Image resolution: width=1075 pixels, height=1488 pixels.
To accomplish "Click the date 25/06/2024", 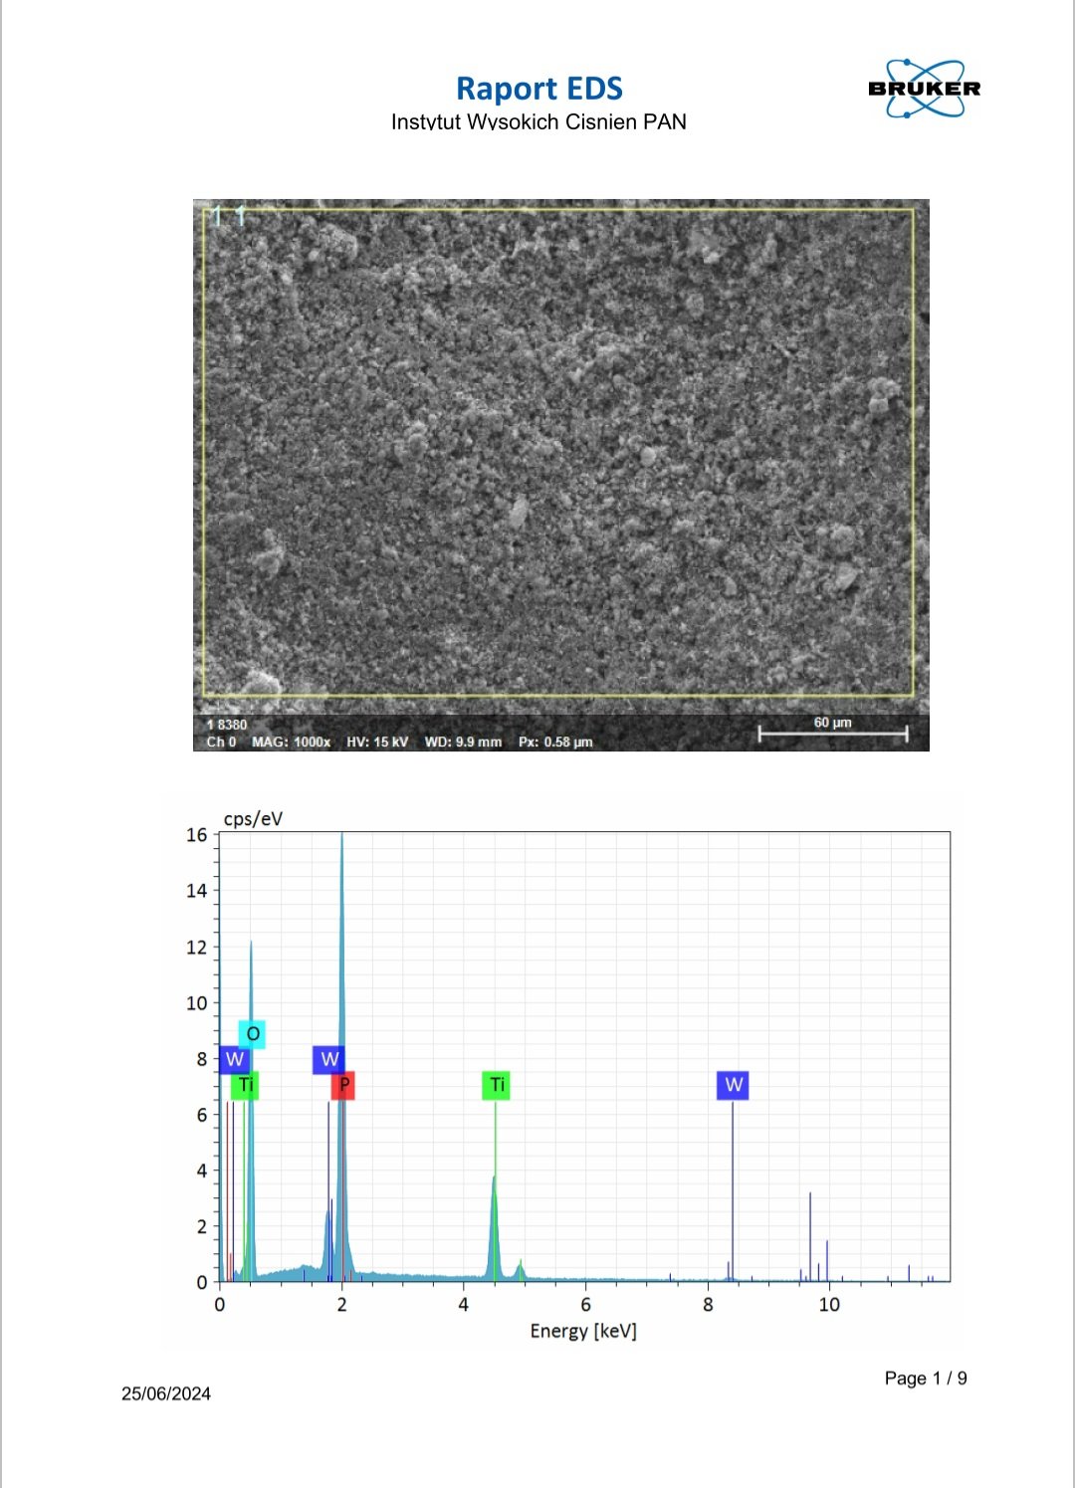I will [x=166, y=1393].
